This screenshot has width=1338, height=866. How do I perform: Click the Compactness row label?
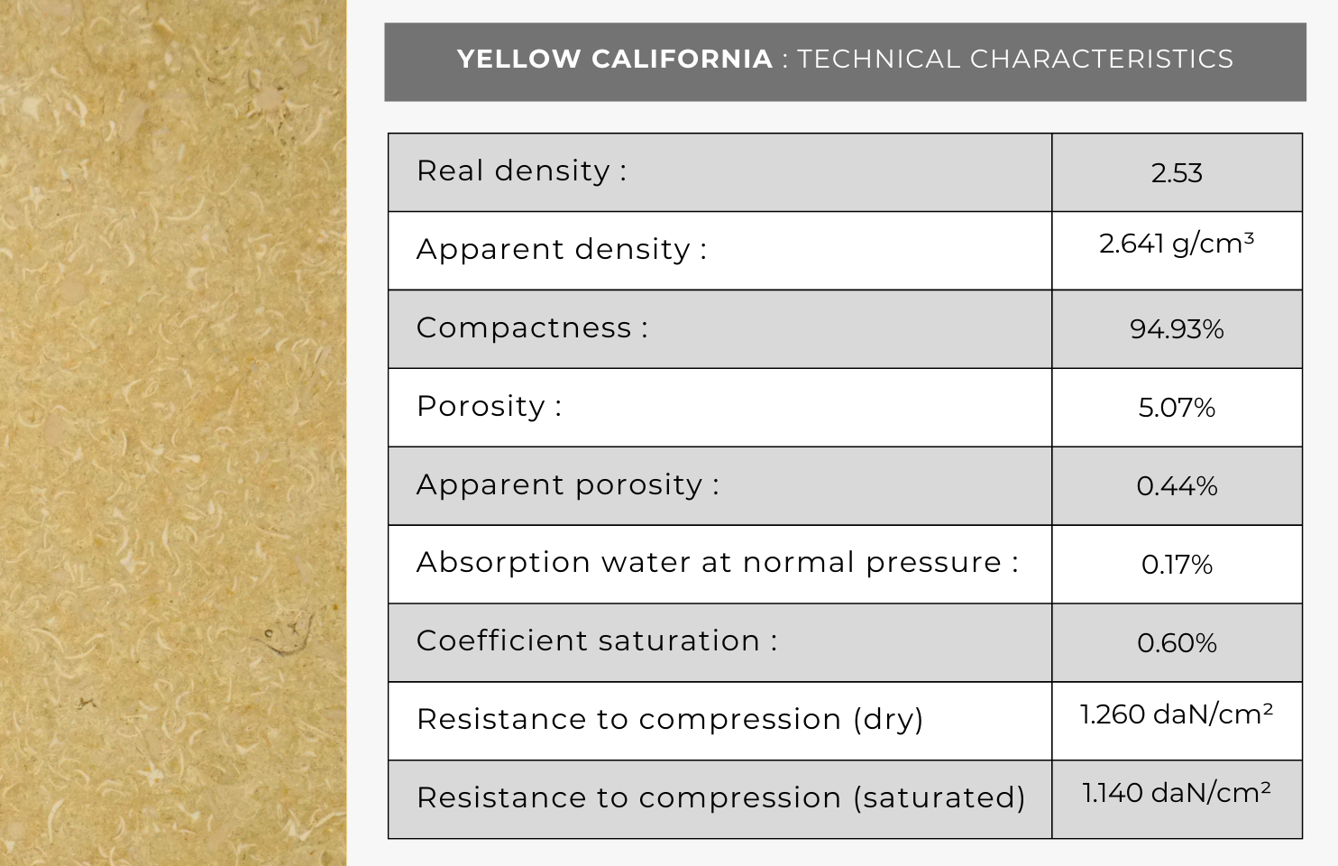[532, 328]
